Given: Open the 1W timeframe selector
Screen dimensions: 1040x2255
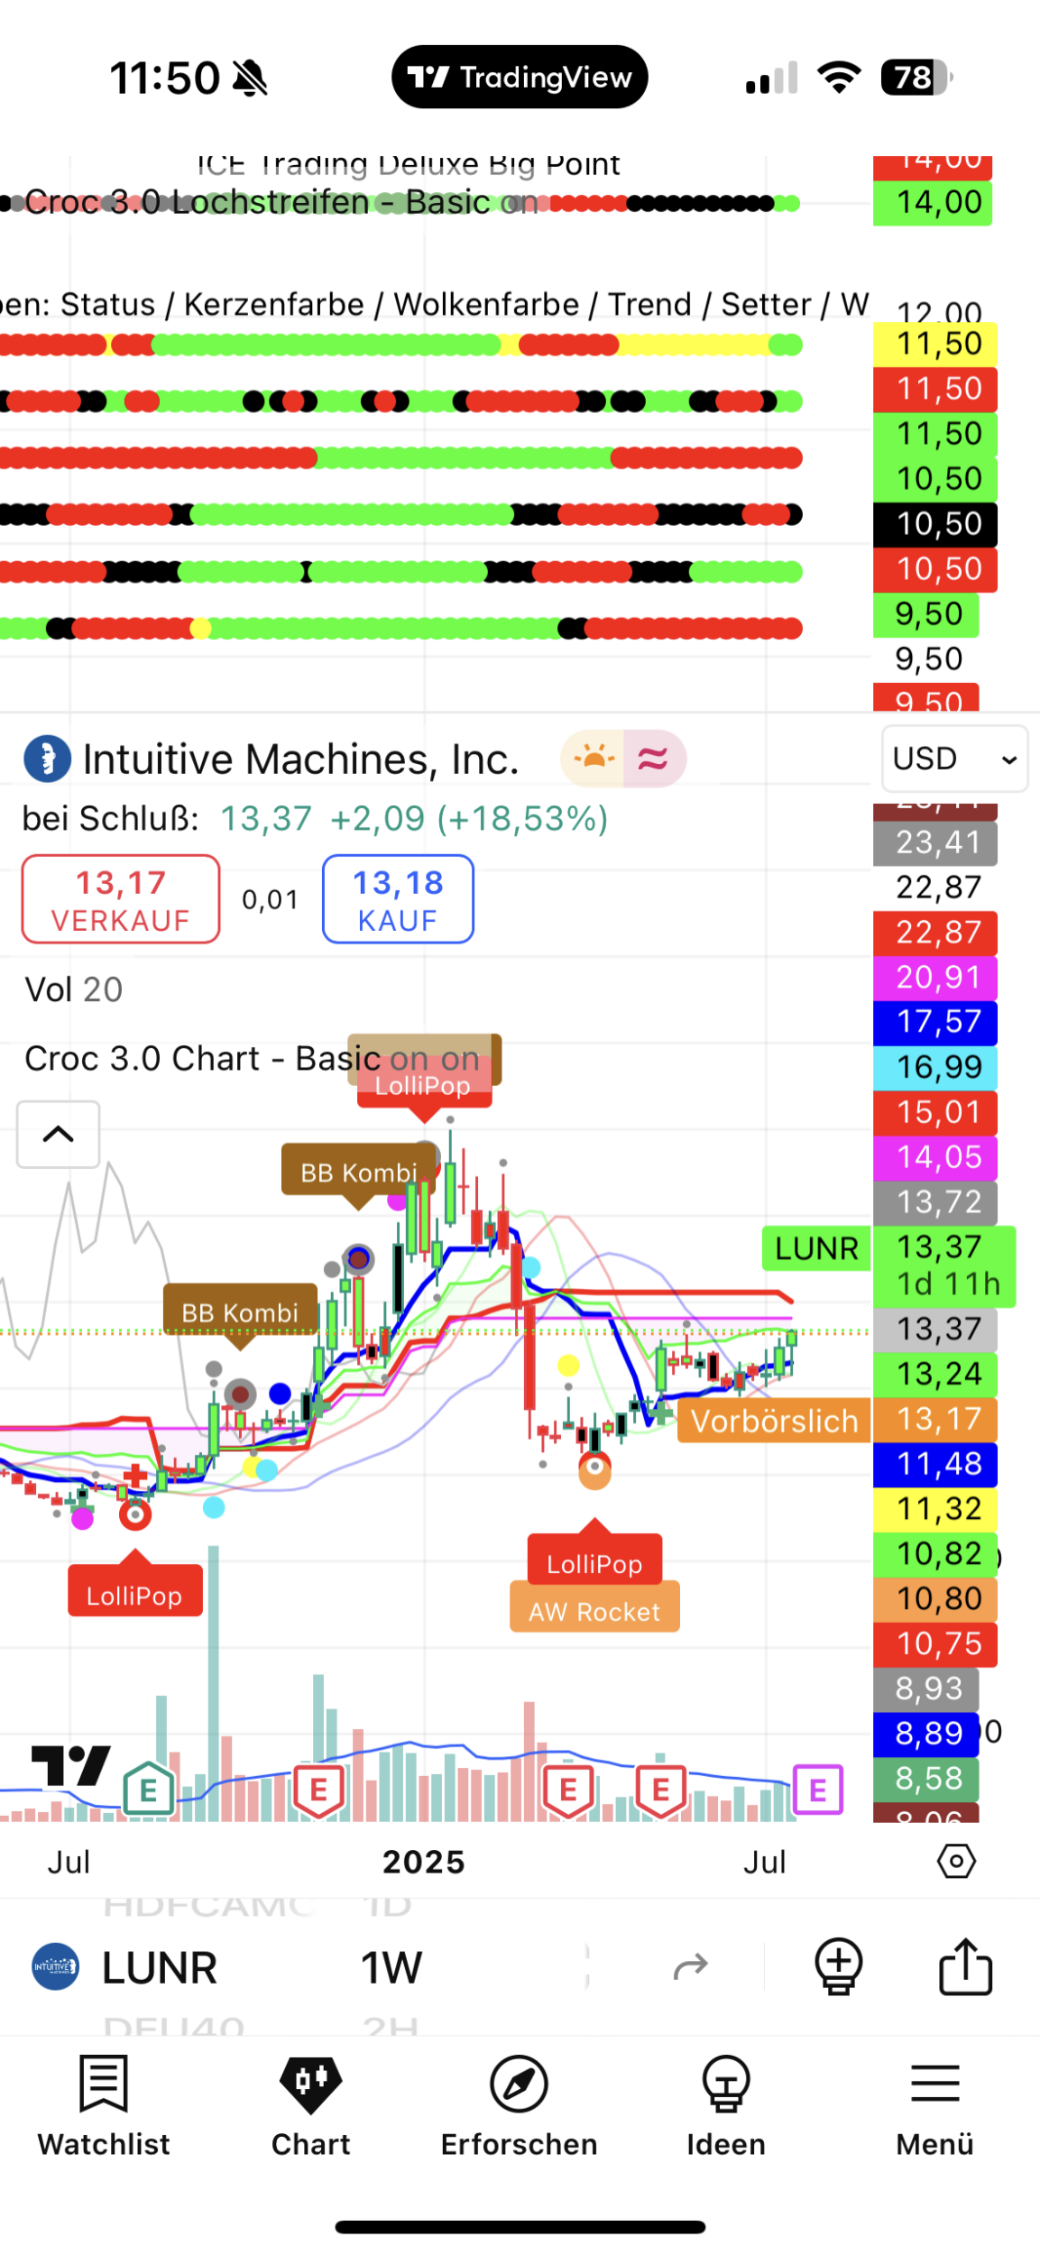Looking at the screenshot, I should [x=391, y=1968].
